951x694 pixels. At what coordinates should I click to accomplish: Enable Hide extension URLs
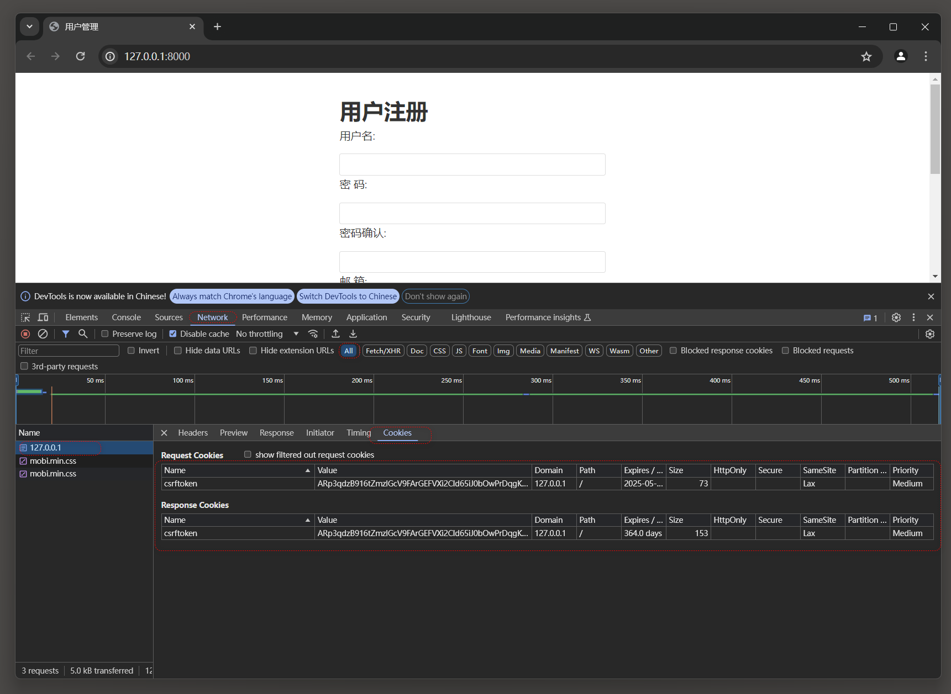click(253, 351)
